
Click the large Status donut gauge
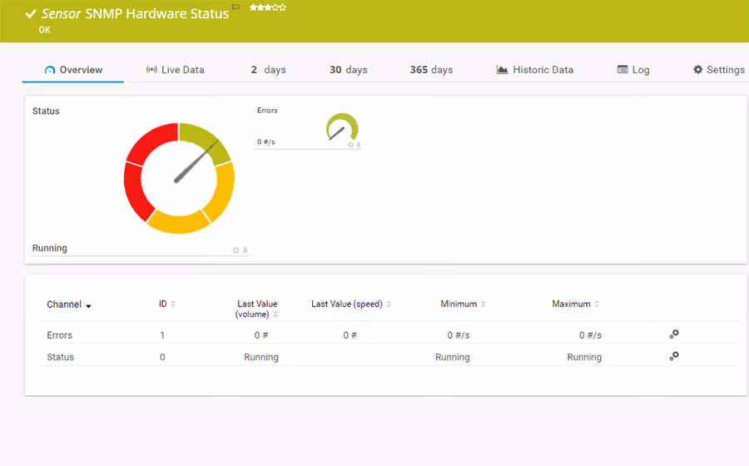[179, 179]
